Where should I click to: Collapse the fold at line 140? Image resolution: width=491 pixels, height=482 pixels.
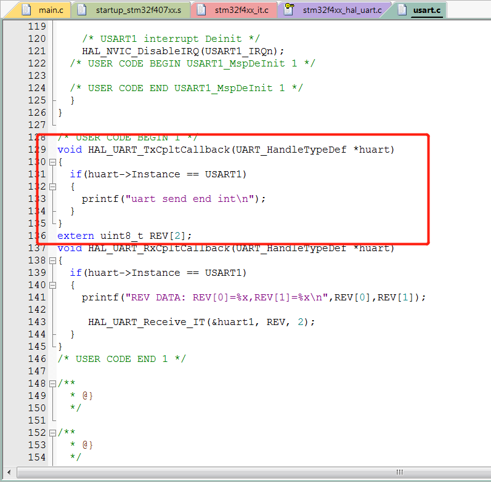tap(52, 286)
